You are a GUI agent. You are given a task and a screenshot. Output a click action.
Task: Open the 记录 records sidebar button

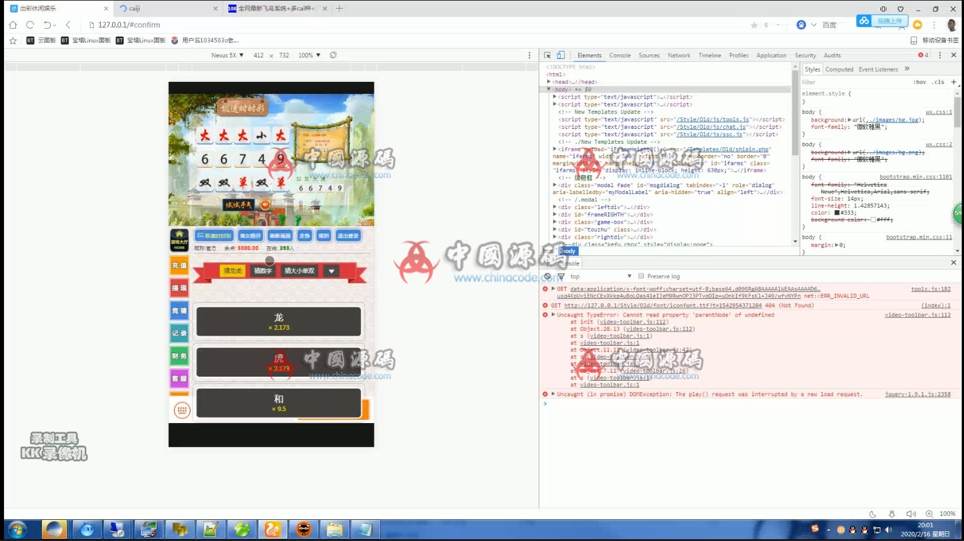click(179, 333)
